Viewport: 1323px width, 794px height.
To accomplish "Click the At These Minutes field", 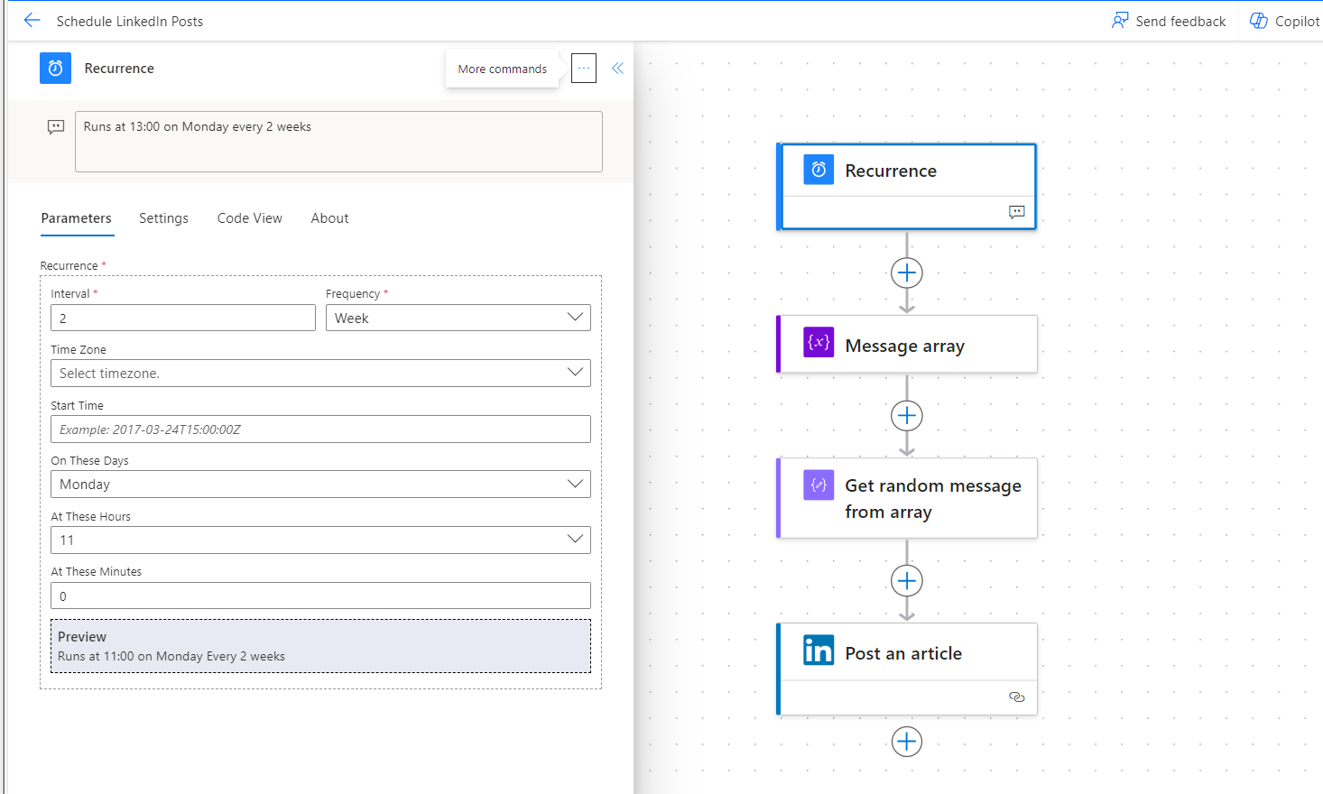I will coord(320,595).
